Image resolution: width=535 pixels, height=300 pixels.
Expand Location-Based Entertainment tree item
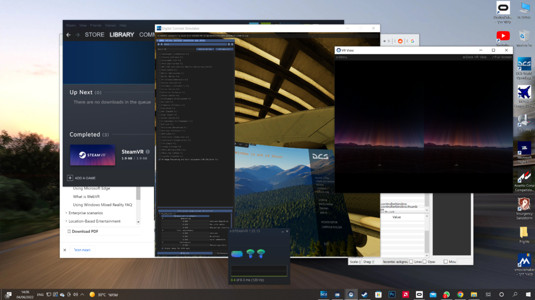pyautogui.click(x=66, y=221)
